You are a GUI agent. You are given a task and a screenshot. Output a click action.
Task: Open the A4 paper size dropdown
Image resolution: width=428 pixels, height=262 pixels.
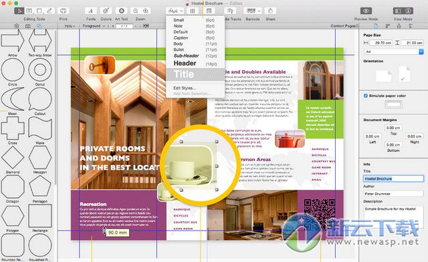pyautogui.click(x=393, y=51)
